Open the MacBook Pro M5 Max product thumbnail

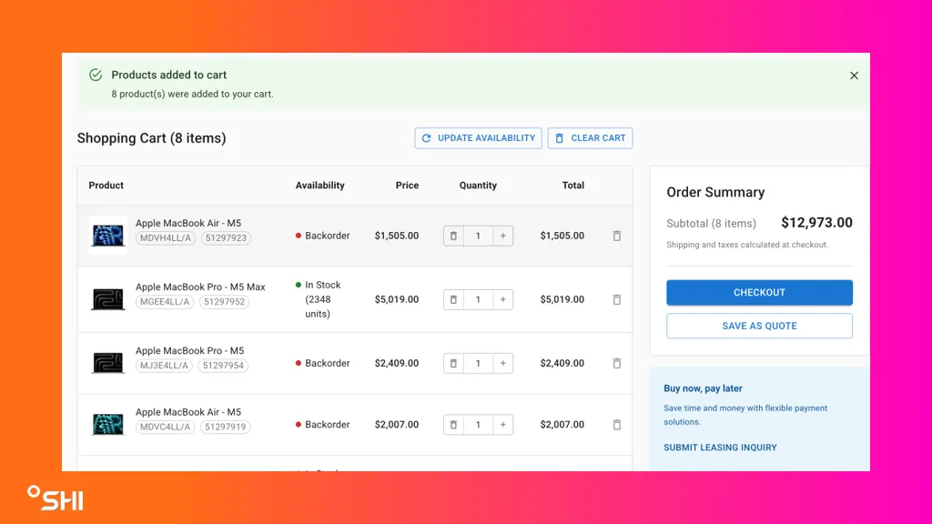107,298
